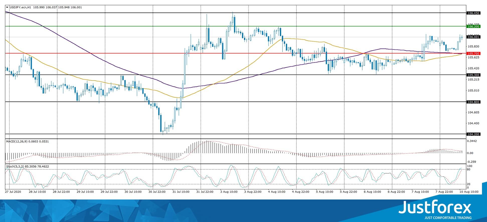
Task: Click the 5 Aug 22:00 time label
Action: (x=349, y=192)
